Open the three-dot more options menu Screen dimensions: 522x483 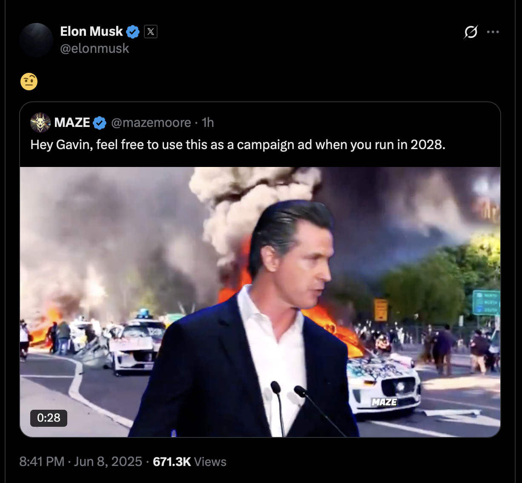pos(493,32)
